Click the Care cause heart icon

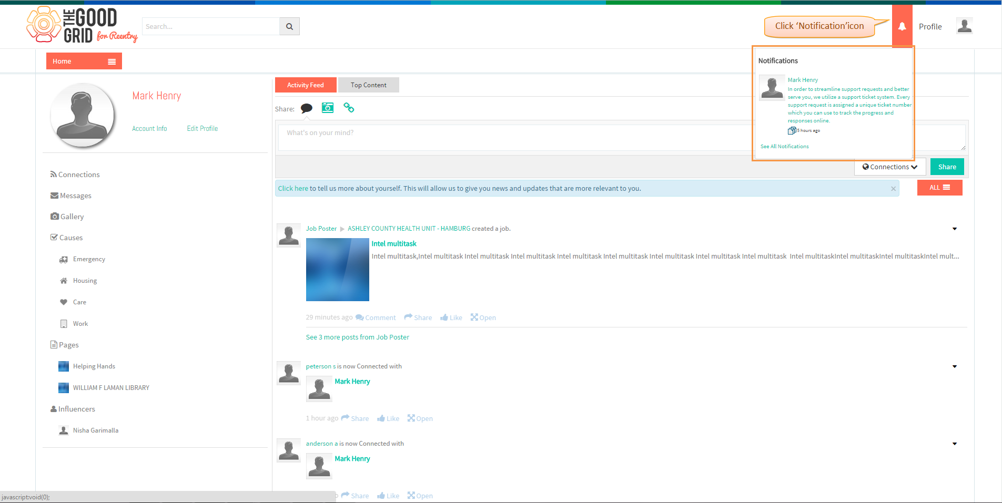pos(64,302)
